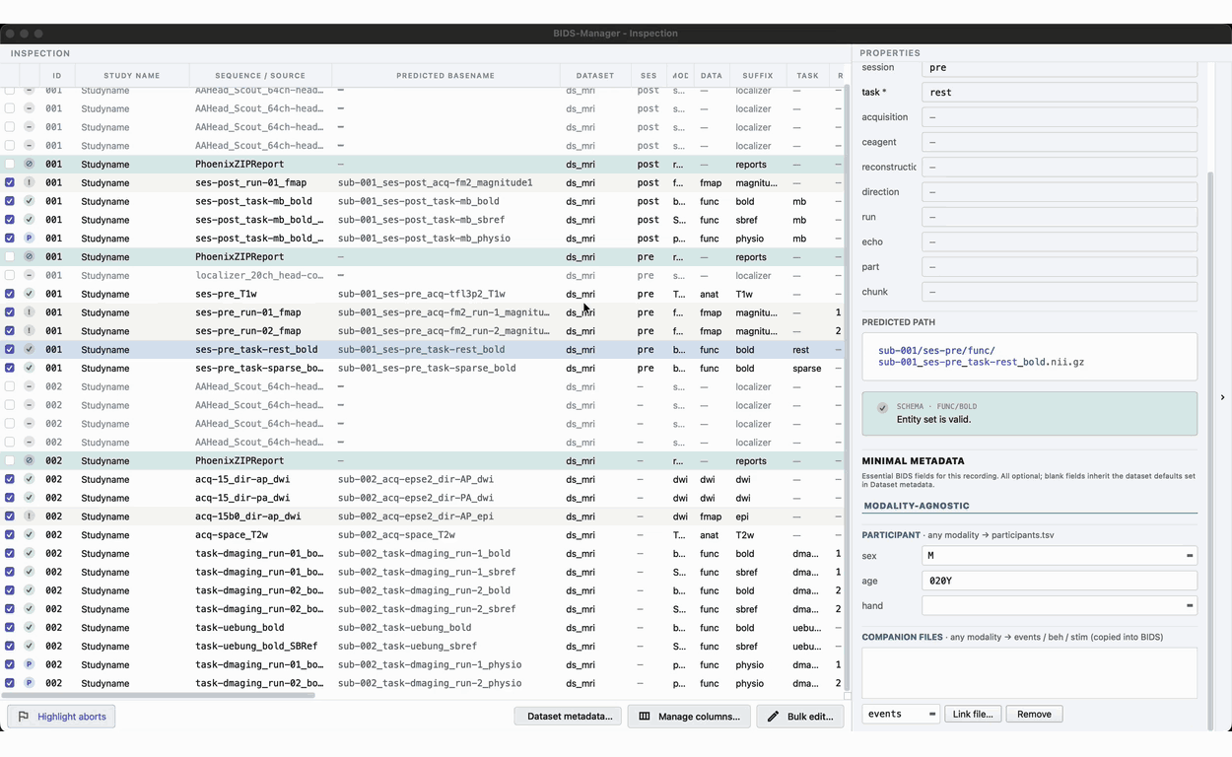Click the age field showing 020Y

[1060, 581]
